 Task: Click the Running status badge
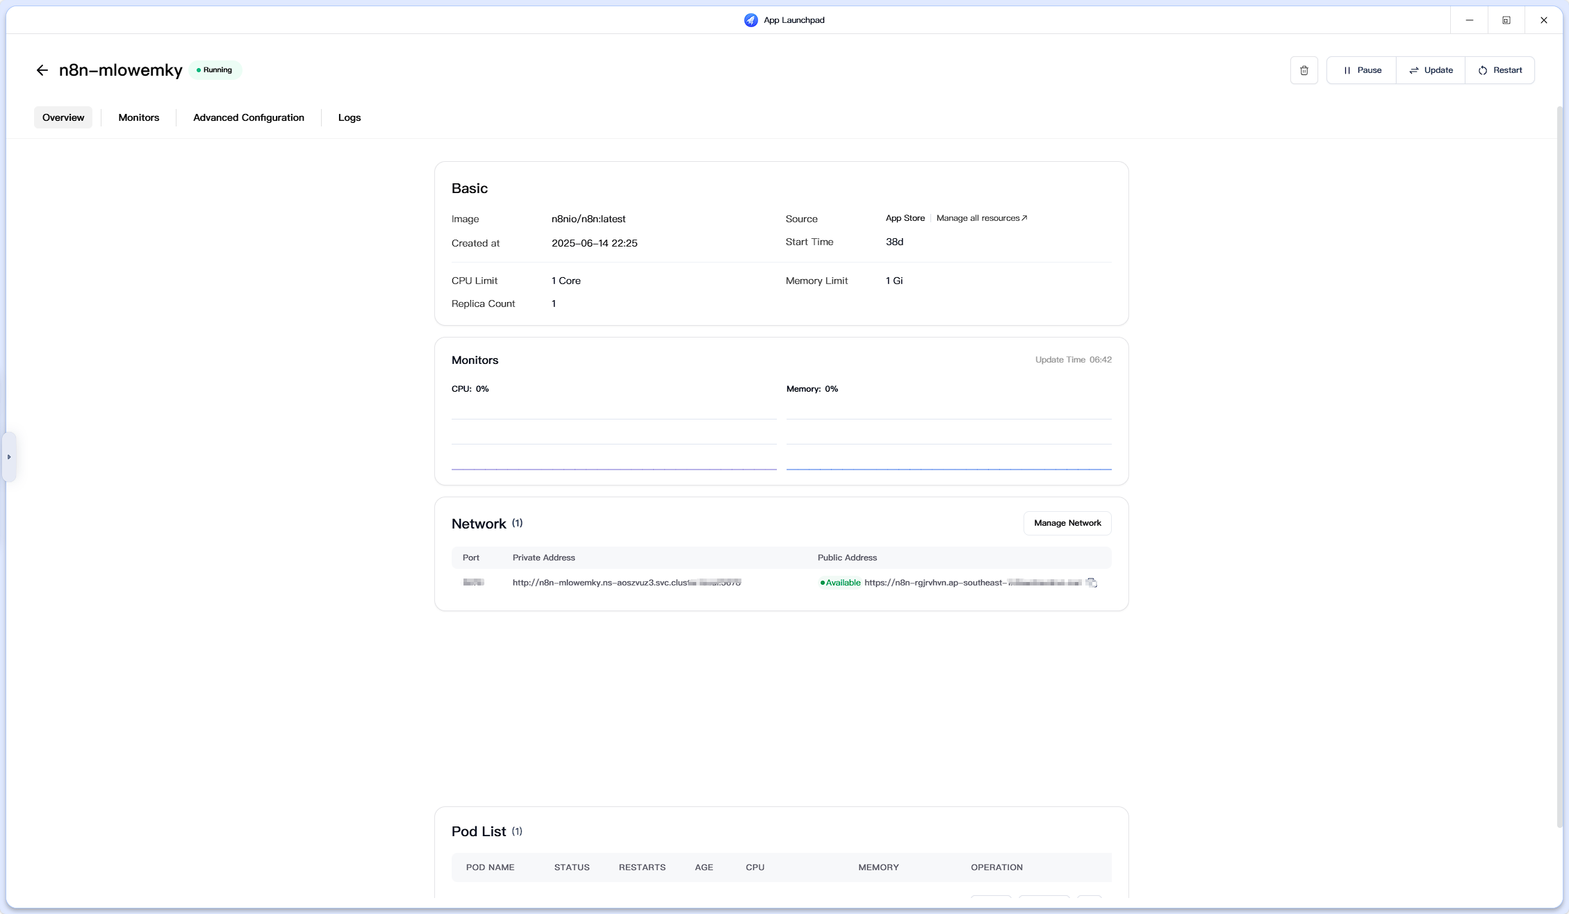[x=215, y=70]
